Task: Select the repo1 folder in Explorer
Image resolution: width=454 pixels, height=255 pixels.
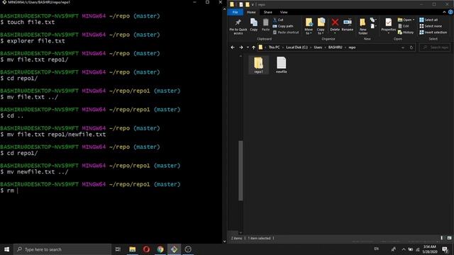Action: pos(258,65)
